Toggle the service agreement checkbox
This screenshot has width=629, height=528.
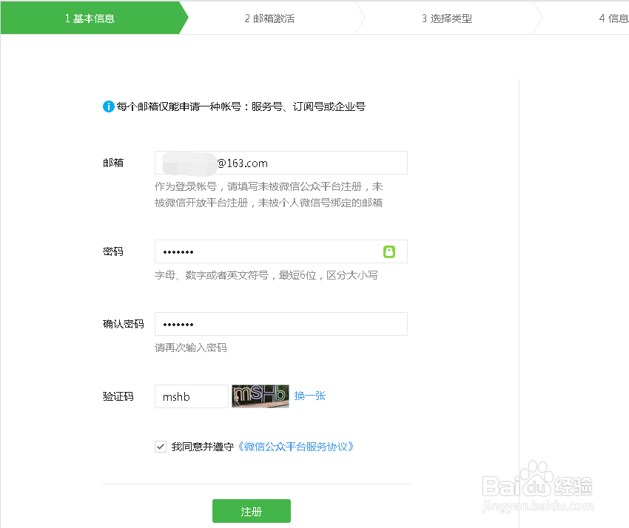tap(161, 447)
